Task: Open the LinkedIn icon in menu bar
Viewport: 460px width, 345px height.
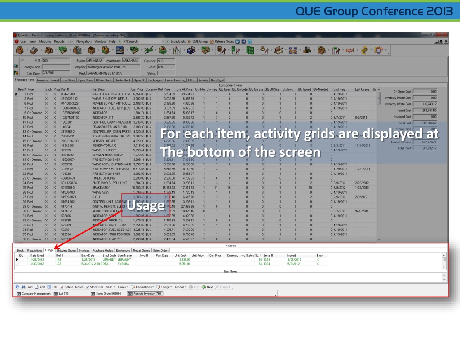Action: pyautogui.click(x=238, y=41)
